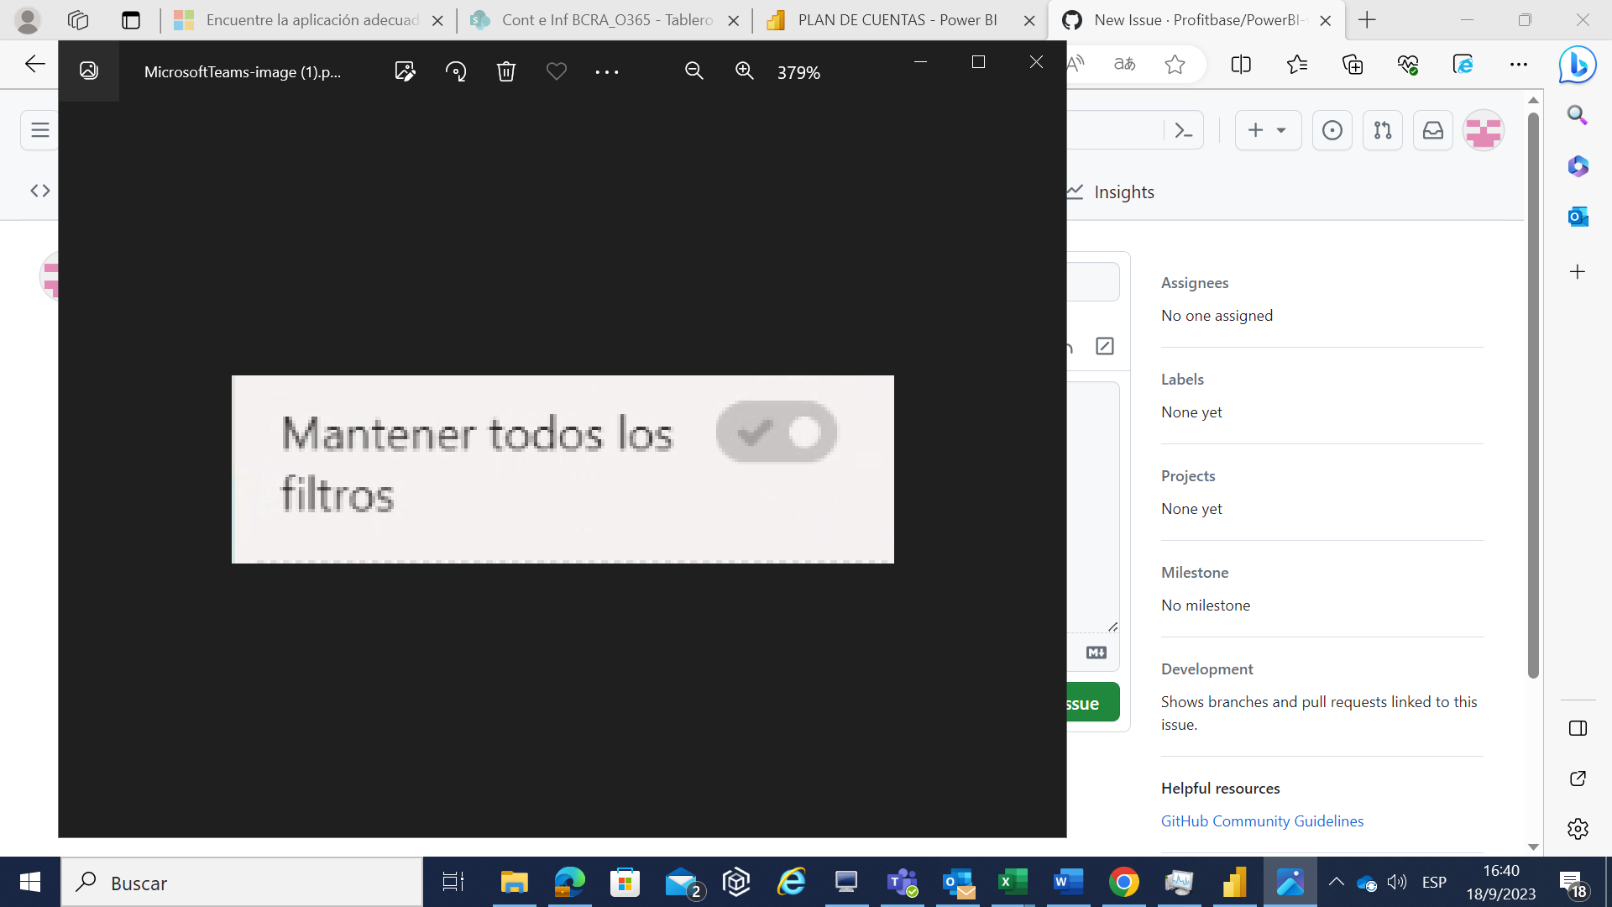Open Bing Copilot in the Edge sidebar
1612x907 pixels.
click(x=1577, y=65)
